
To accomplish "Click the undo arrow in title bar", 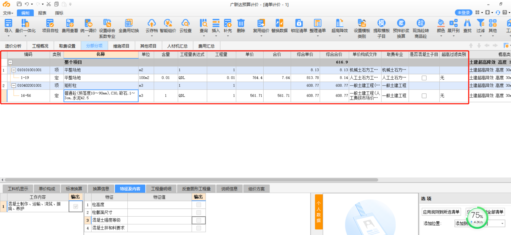I will click(27, 4).
